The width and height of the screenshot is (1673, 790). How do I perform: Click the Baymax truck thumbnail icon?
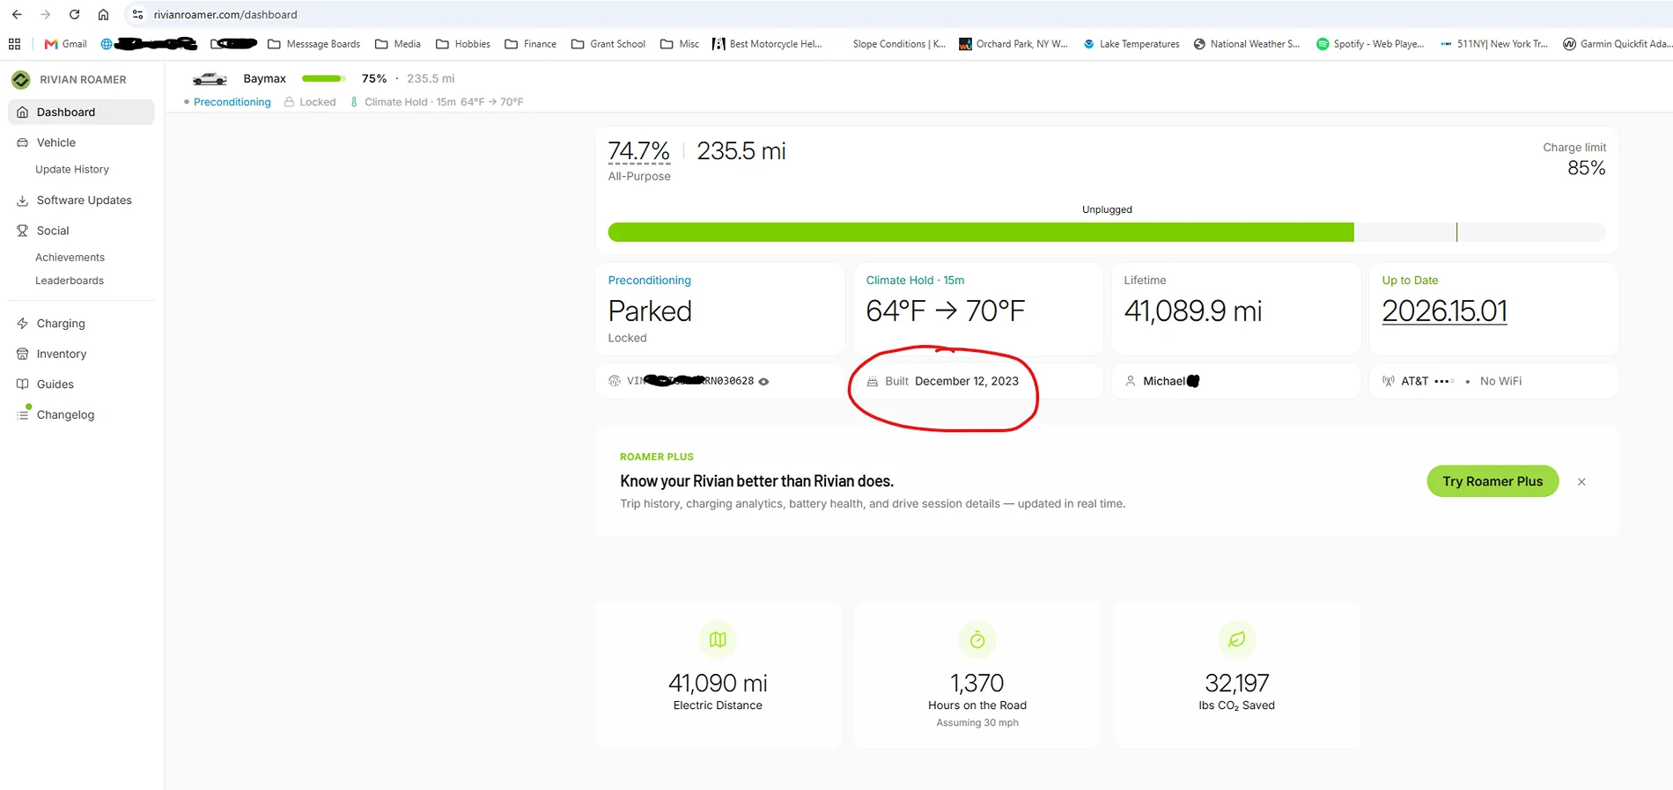tap(210, 79)
